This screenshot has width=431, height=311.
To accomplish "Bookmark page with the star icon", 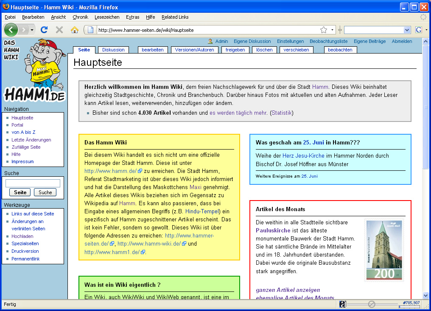I will [324, 30].
